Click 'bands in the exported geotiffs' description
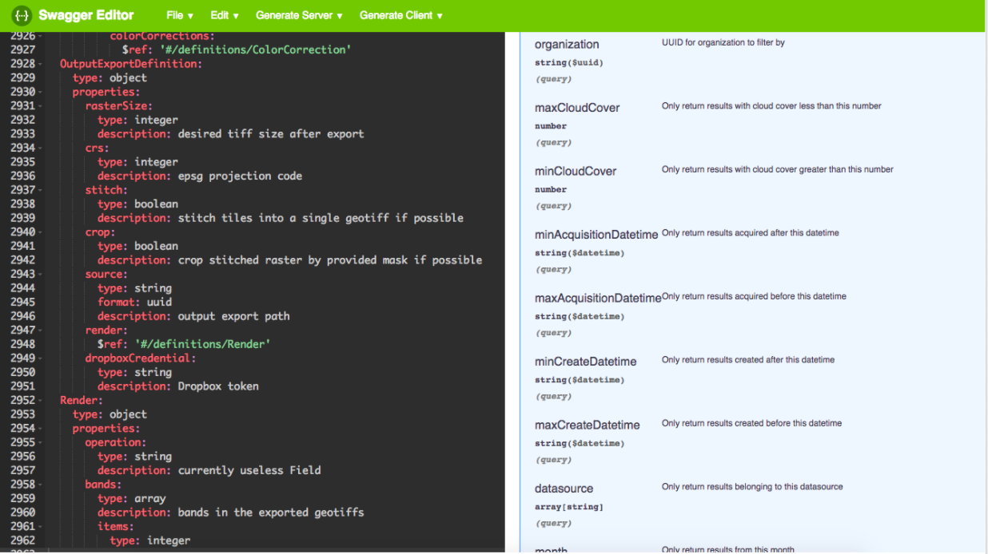The width and height of the screenshot is (988, 554). [x=271, y=512]
